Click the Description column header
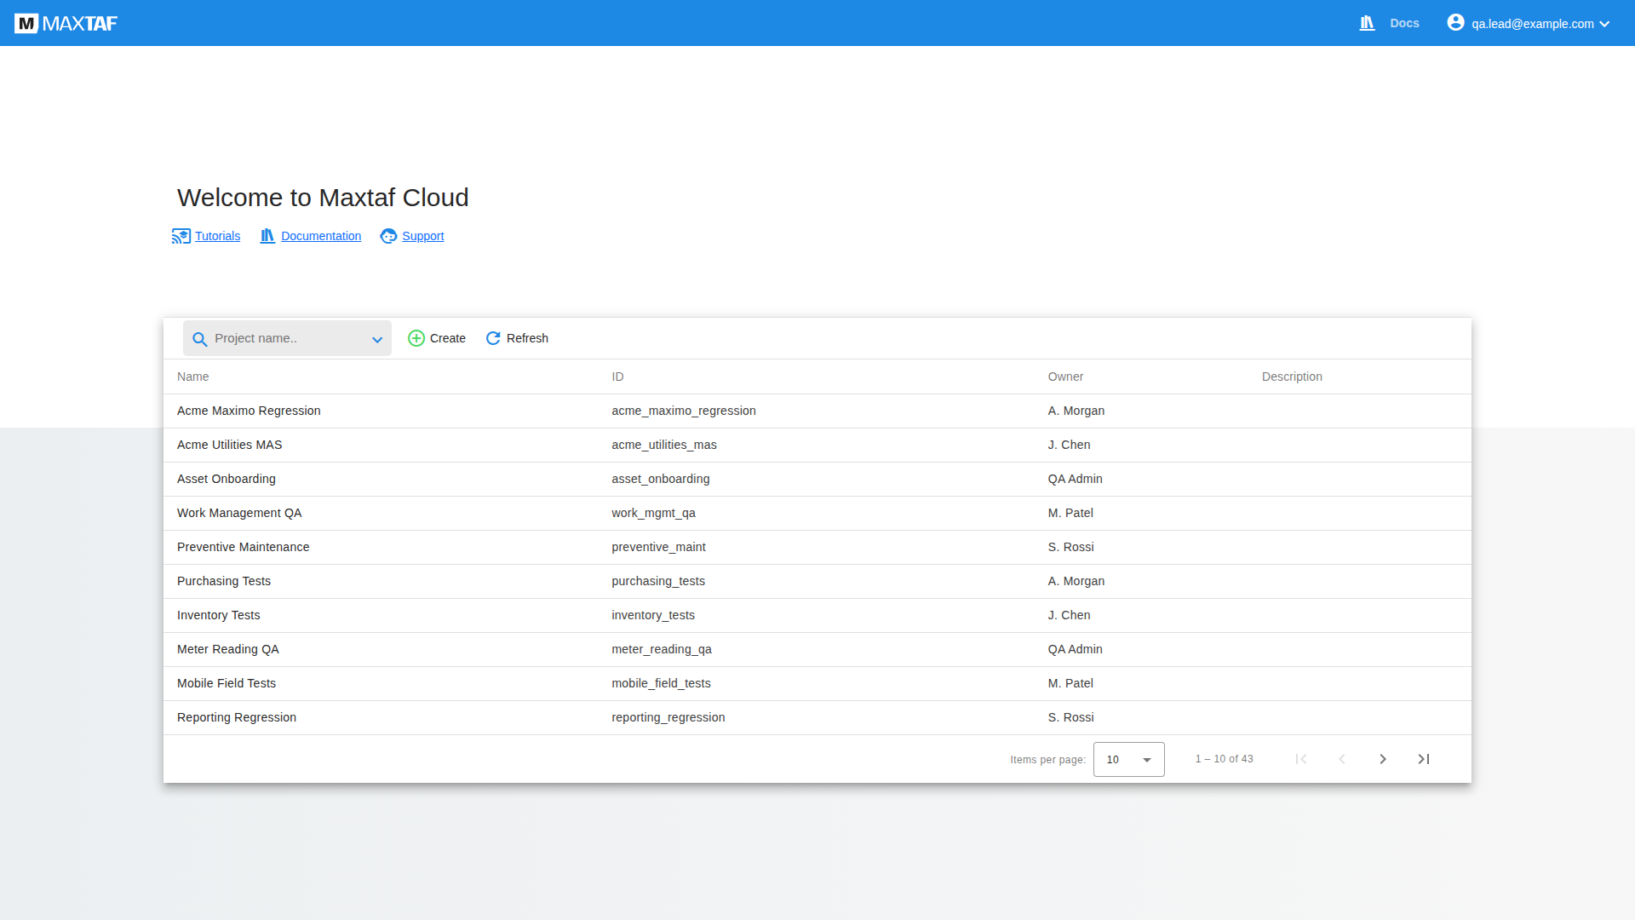This screenshot has height=920, width=1635. click(1292, 377)
